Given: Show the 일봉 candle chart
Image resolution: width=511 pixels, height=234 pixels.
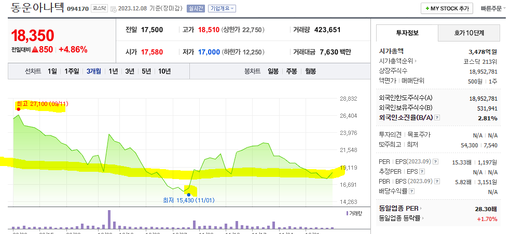Looking at the screenshot, I should click(273, 71).
